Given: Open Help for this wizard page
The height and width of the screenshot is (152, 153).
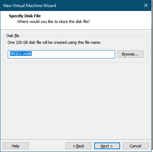Looking at the screenshot, I should coord(16,146).
